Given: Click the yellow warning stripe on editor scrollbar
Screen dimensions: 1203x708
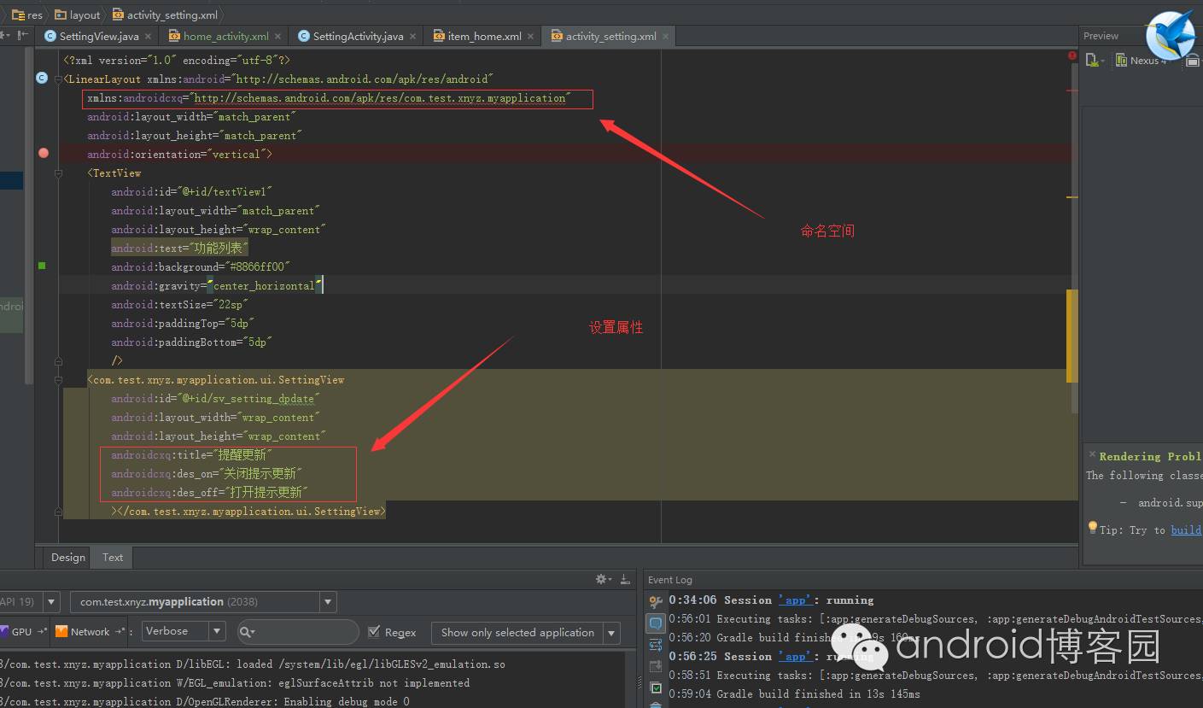Looking at the screenshot, I should [1072, 336].
